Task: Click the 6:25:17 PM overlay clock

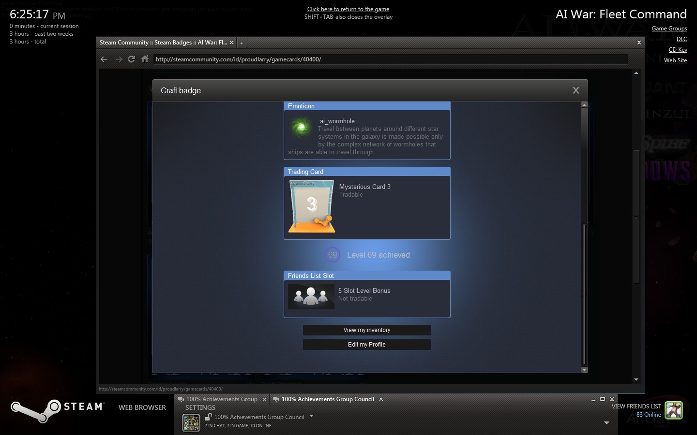Action: click(x=37, y=14)
